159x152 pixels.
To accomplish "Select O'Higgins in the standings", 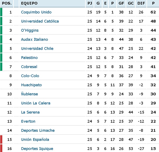I will 30,30.
